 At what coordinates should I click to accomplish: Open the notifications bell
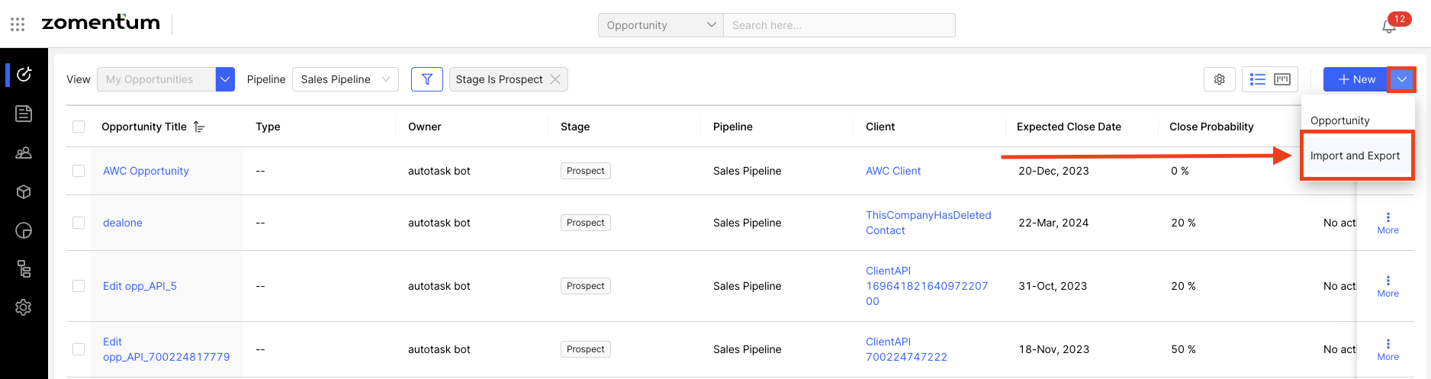pyautogui.click(x=1389, y=26)
